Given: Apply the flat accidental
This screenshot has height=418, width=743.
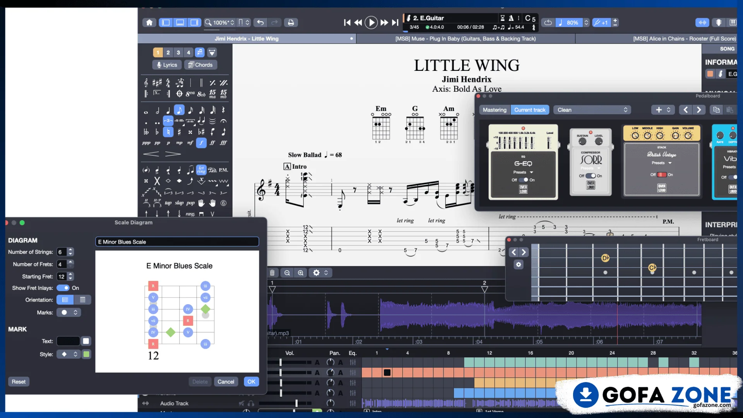Looking at the screenshot, I should [x=157, y=132].
